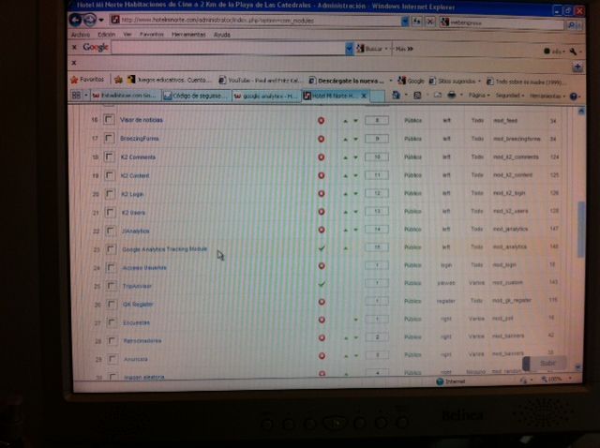
Task: Check the BreezingForms row checkbox
Action: (x=109, y=138)
